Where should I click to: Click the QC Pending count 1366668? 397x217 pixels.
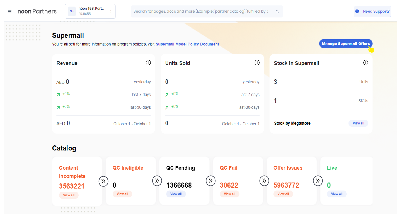(179, 185)
